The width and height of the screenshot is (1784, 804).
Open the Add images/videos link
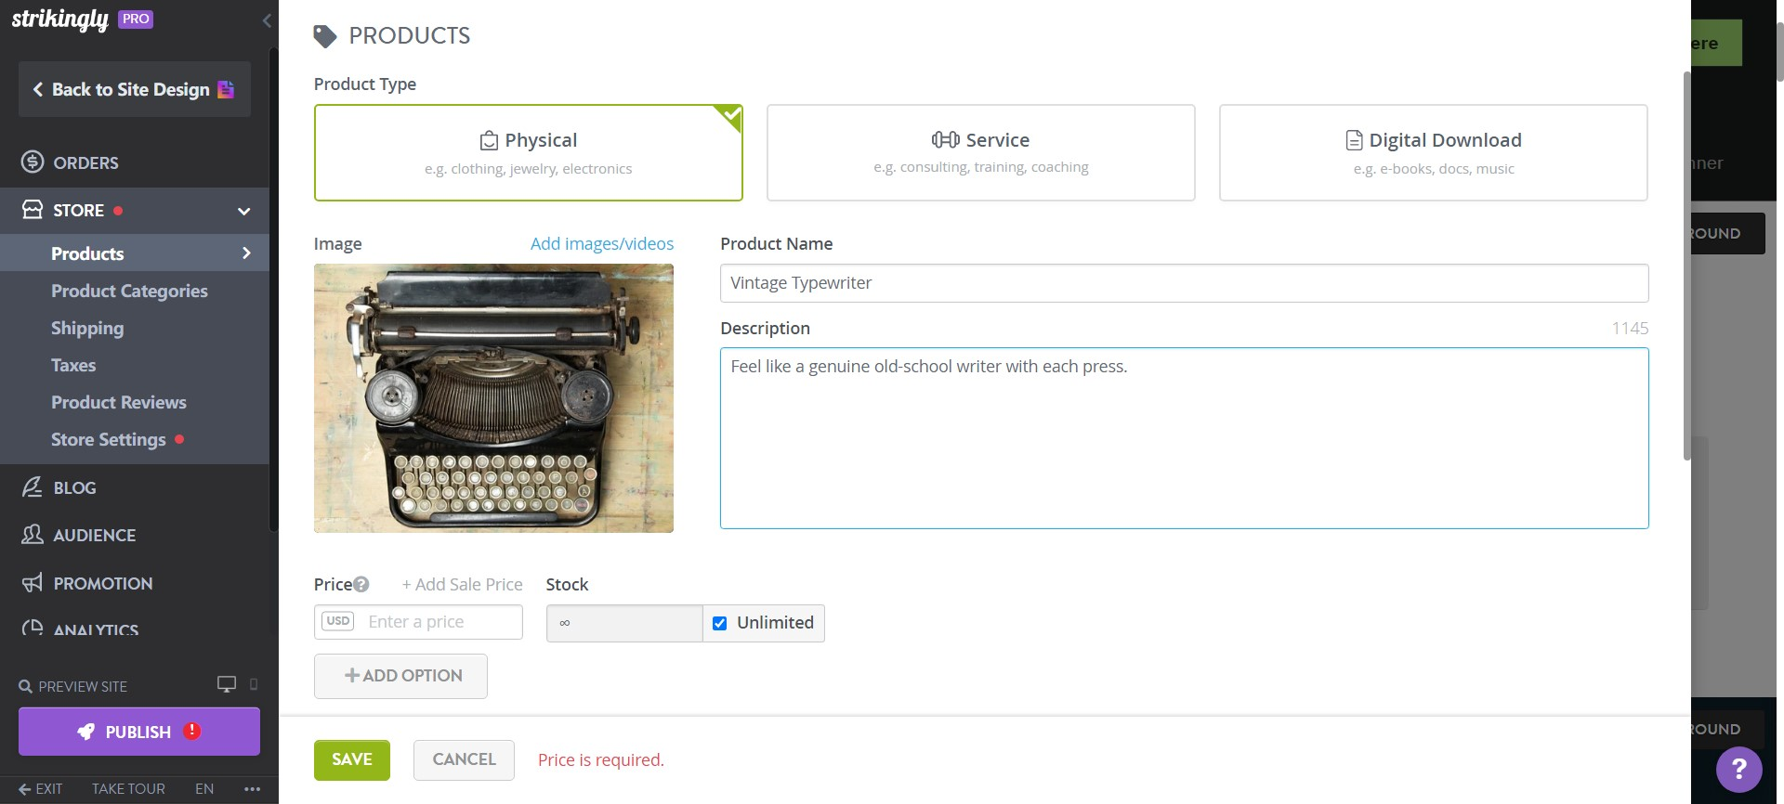pyautogui.click(x=602, y=243)
